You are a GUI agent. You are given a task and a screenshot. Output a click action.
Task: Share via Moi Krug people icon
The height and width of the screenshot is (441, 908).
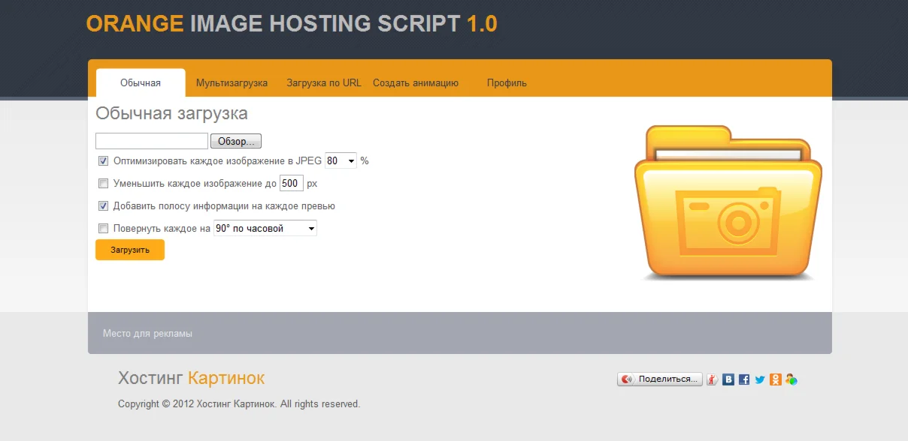791,379
